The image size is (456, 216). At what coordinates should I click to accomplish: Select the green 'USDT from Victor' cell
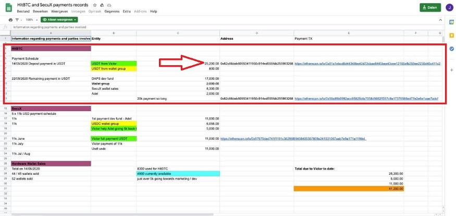tap(114, 63)
